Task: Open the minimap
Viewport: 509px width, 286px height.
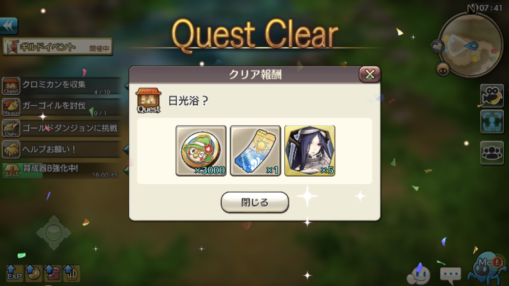Action: click(470, 45)
